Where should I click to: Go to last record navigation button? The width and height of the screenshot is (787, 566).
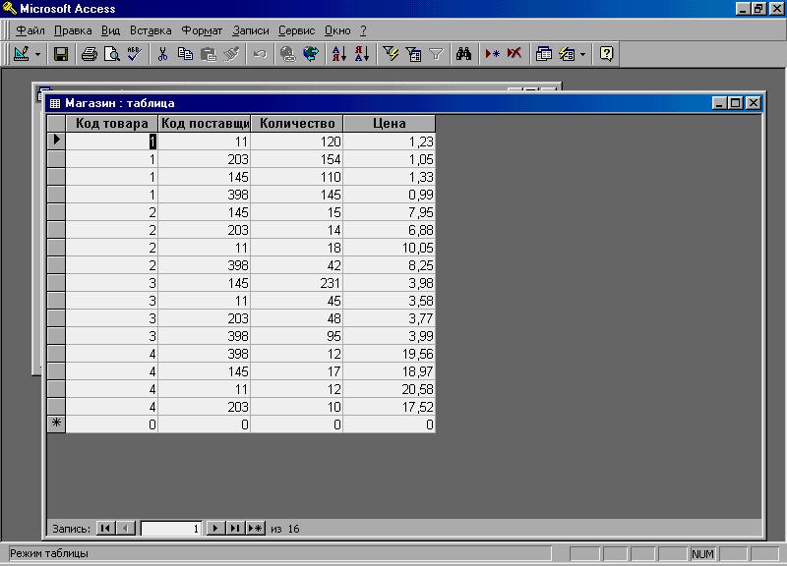point(235,528)
